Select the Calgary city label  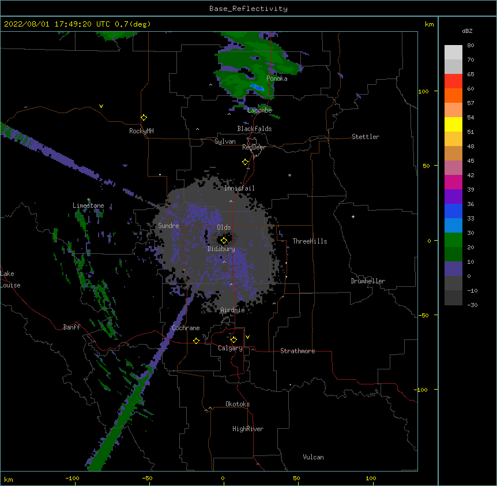tap(230, 348)
